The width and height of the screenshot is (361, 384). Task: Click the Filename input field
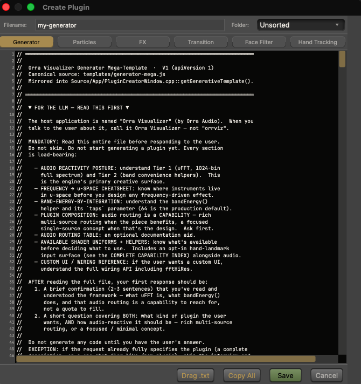coord(130,25)
